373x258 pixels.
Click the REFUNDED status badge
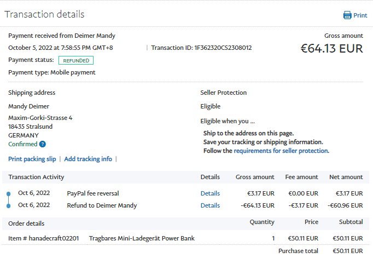point(76,60)
